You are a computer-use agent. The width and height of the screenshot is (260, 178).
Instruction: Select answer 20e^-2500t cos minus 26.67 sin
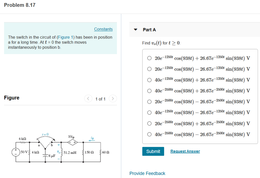click(x=149, y=102)
